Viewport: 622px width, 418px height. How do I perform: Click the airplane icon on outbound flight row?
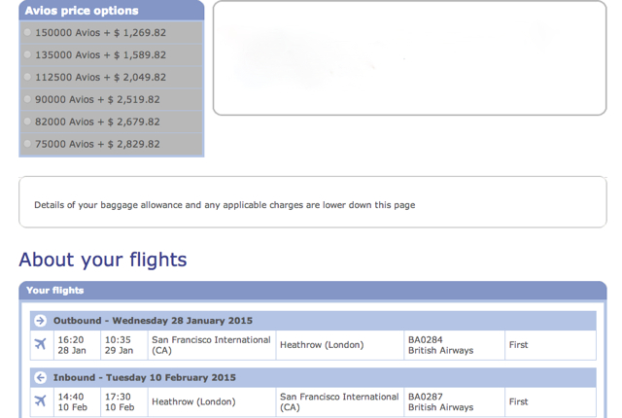click(40, 344)
